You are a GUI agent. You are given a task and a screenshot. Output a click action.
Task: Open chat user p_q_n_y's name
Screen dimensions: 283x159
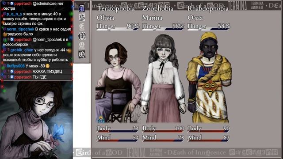(14, 14)
